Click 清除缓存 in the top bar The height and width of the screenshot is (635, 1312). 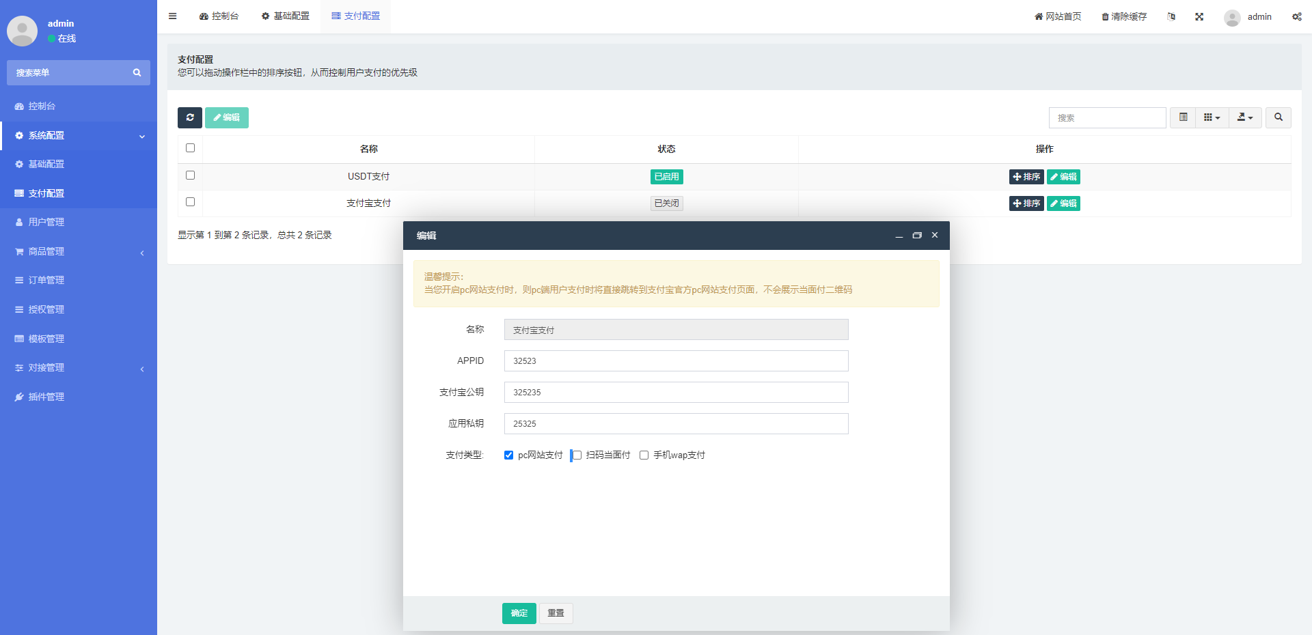coord(1124,16)
